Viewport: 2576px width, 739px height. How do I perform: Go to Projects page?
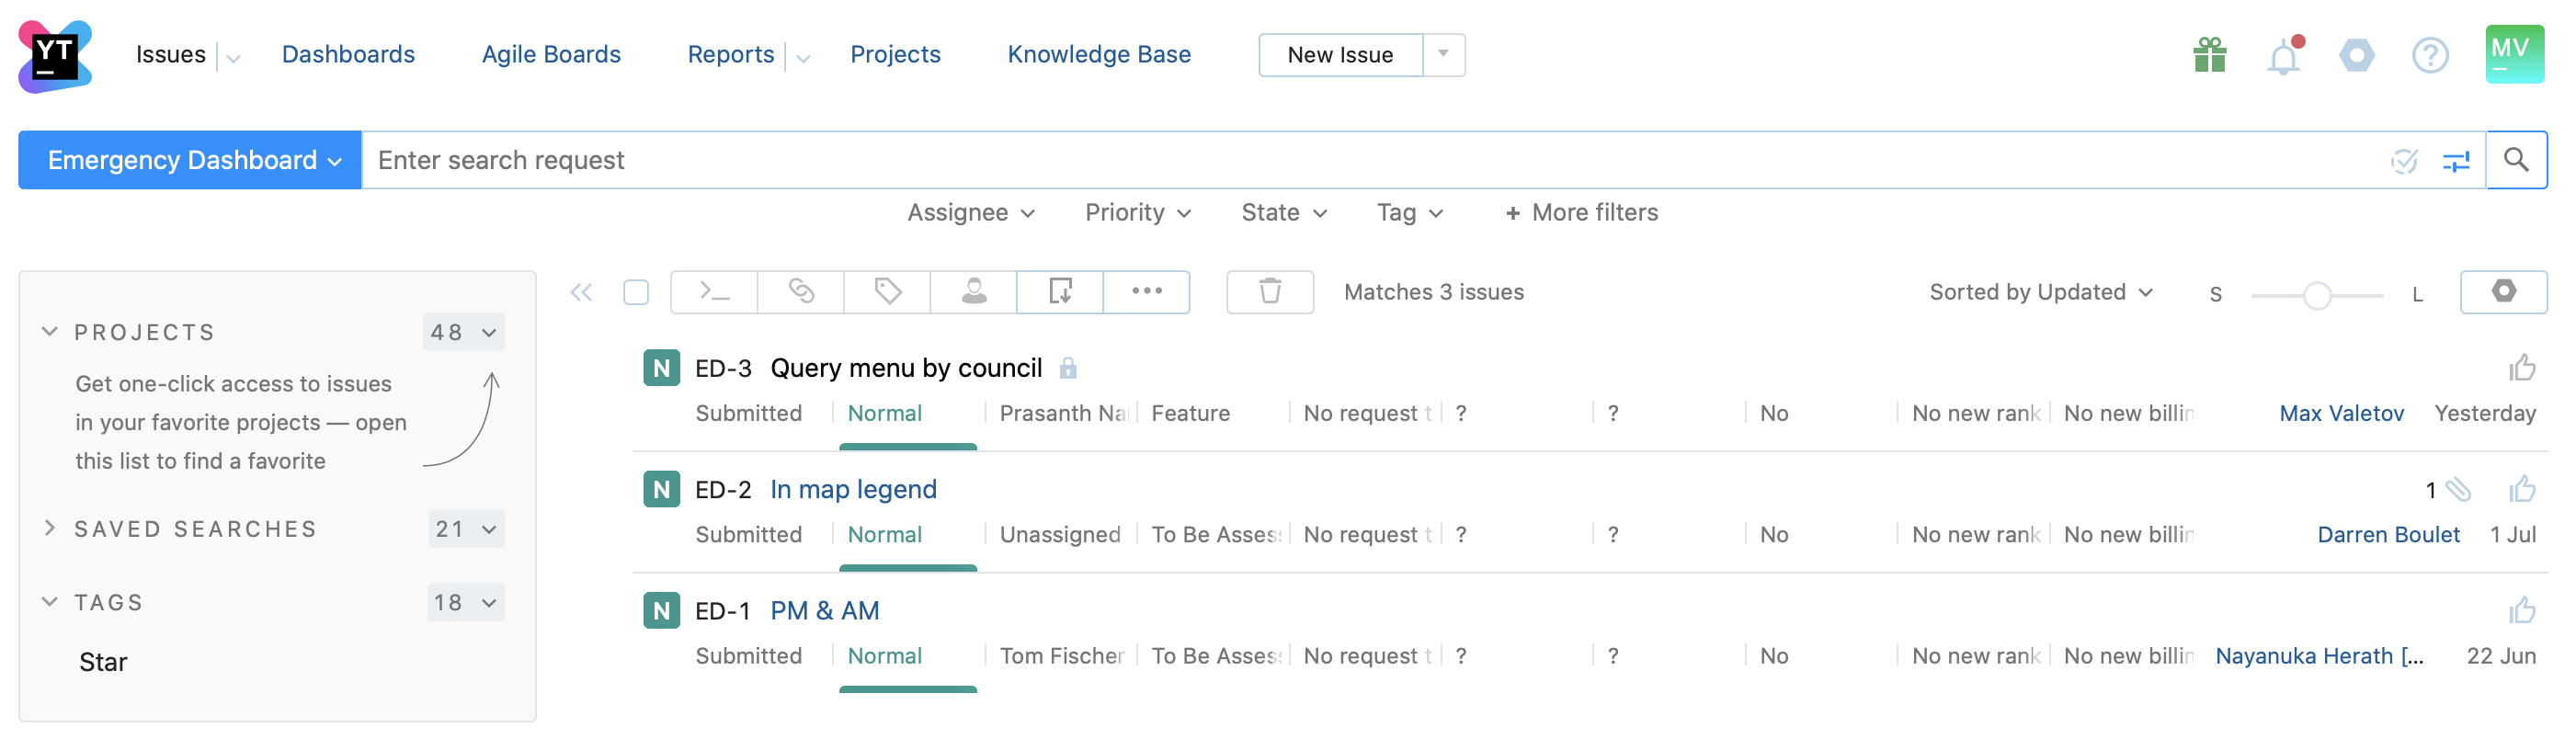click(895, 55)
